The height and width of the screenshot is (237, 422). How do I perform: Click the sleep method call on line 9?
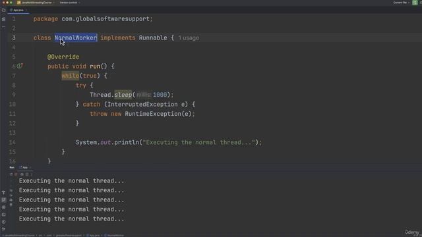point(123,95)
